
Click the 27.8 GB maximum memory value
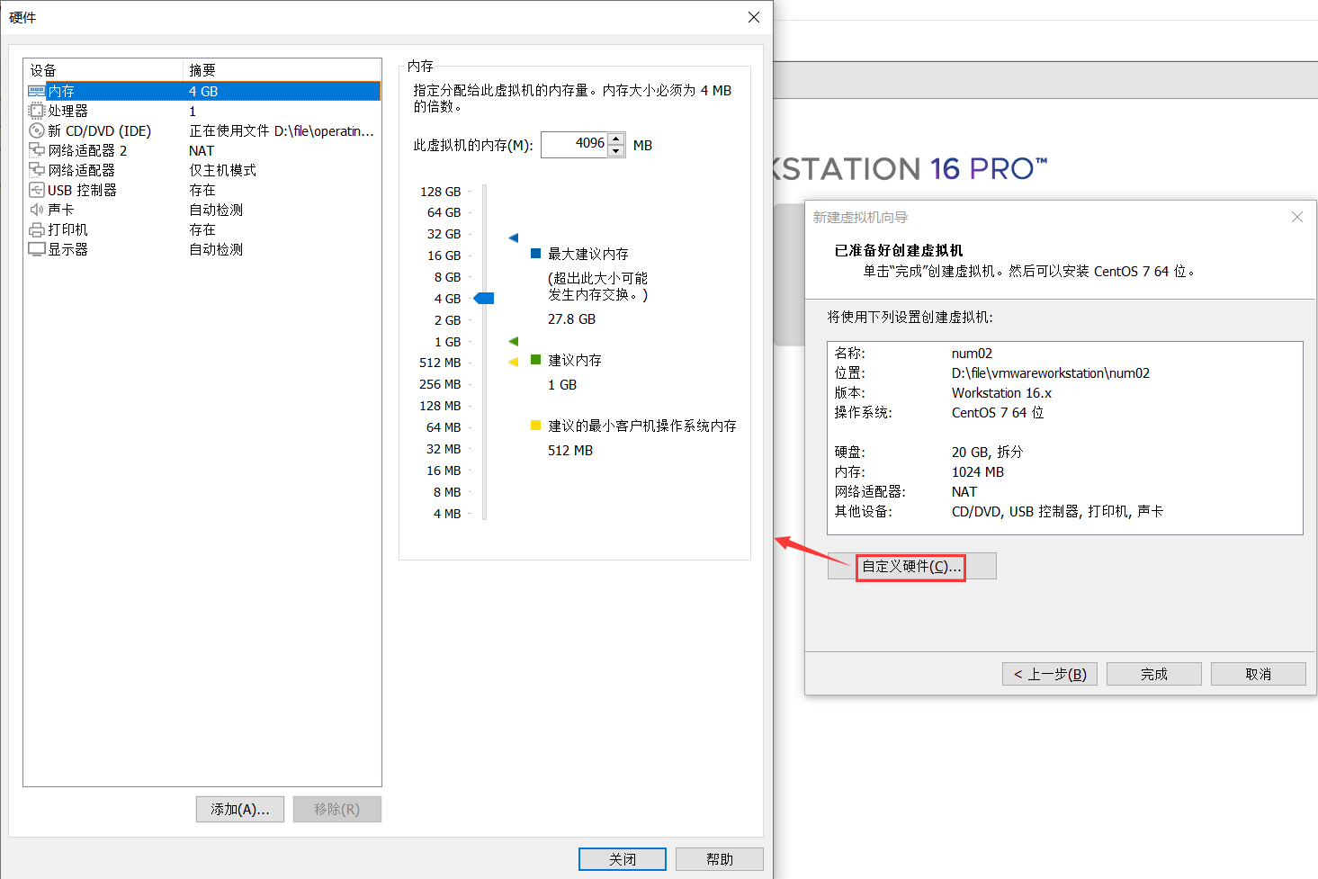pyautogui.click(x=572, y=319)
